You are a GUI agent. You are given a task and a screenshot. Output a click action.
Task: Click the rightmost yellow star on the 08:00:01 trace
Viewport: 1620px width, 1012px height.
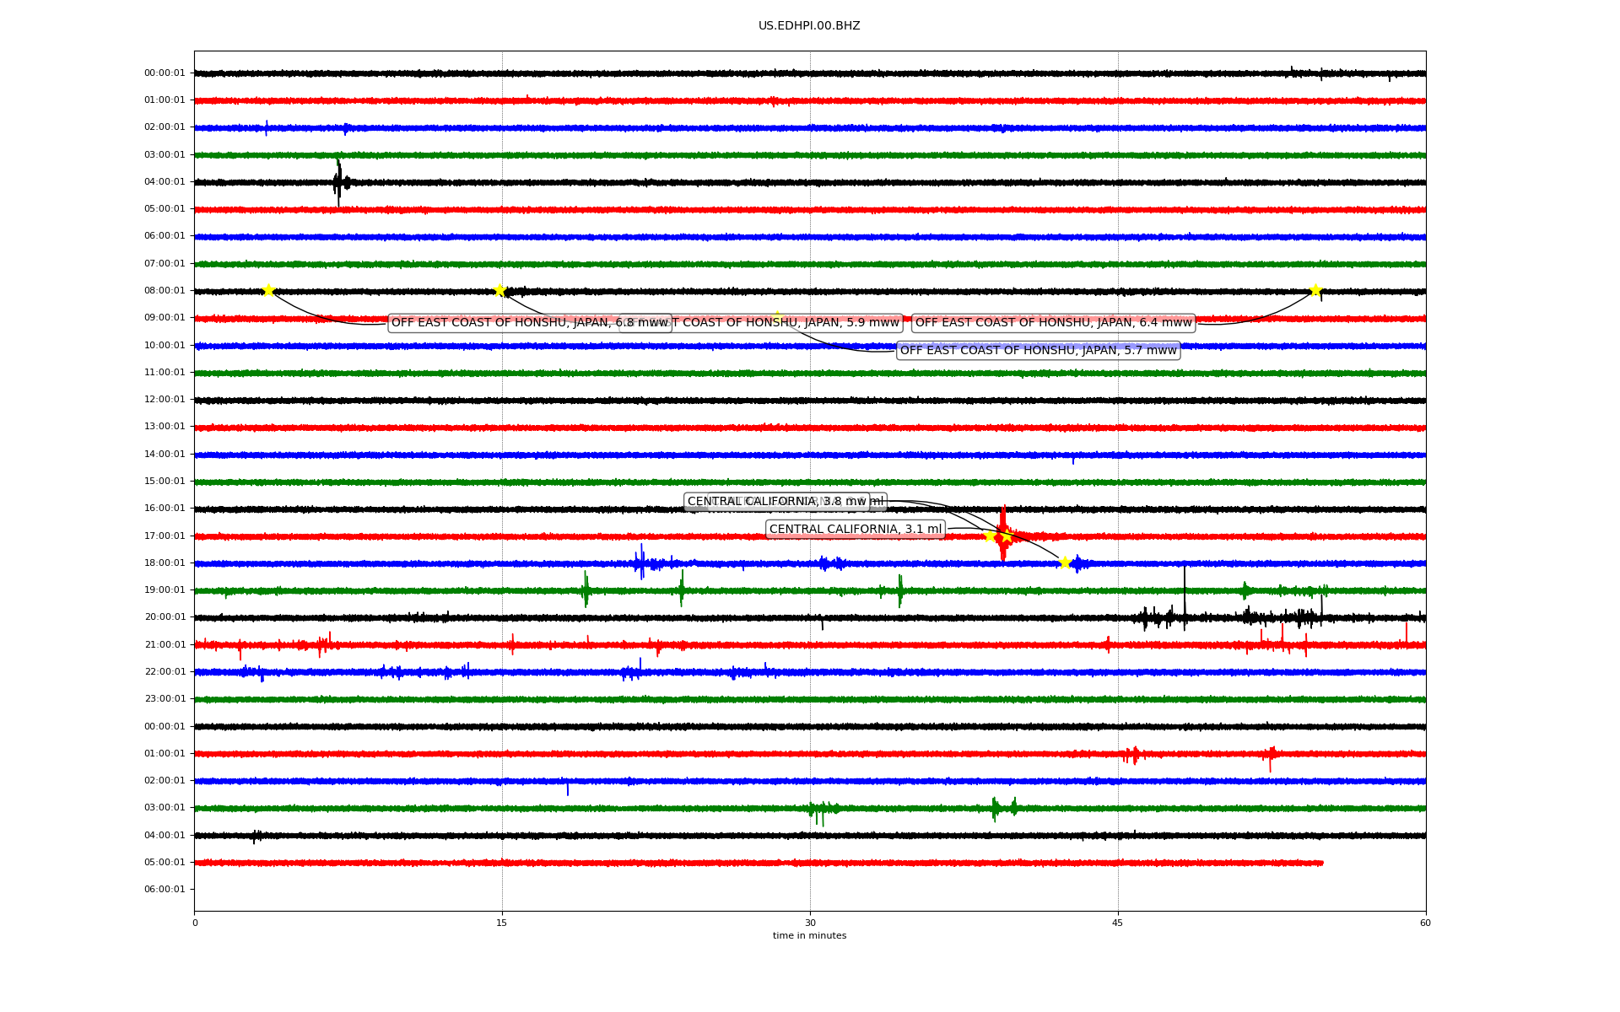click(1315, 290)
